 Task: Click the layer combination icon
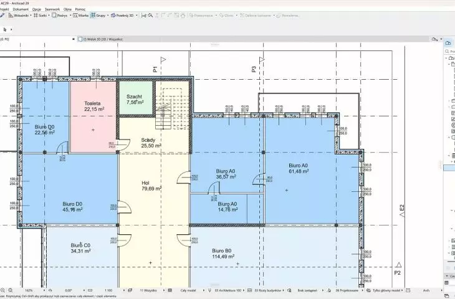tap(130, 290)
